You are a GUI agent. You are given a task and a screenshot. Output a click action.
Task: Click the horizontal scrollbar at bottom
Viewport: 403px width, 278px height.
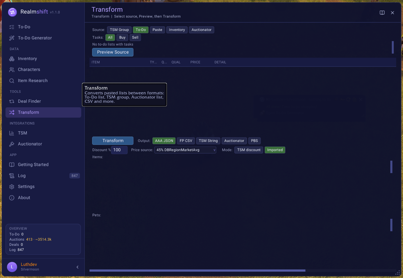click(197, 271)
